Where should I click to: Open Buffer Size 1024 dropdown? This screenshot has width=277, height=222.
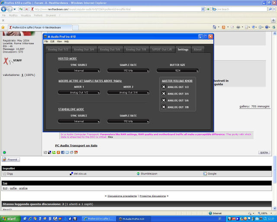click(177, 71)
